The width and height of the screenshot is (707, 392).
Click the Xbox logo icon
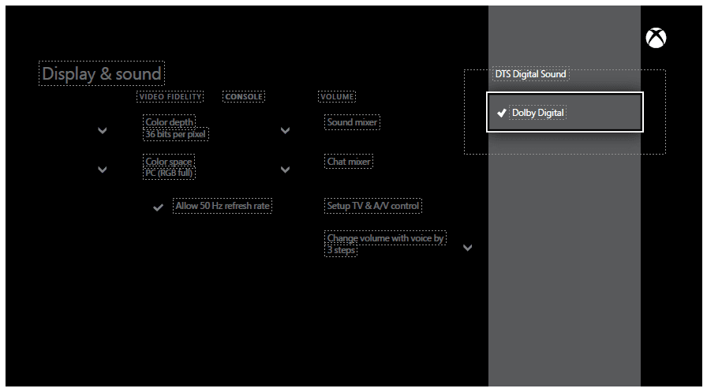pos(656,38)
